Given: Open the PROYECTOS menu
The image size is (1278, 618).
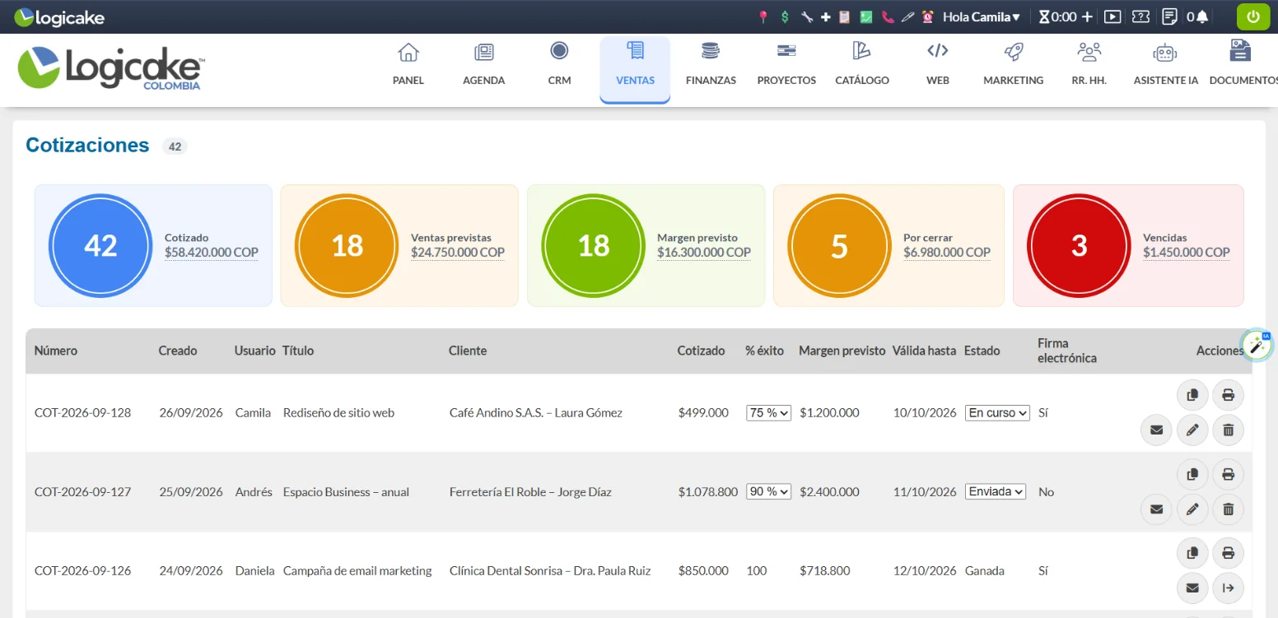Looking at the screenshot, I should [x=786, y=64].
